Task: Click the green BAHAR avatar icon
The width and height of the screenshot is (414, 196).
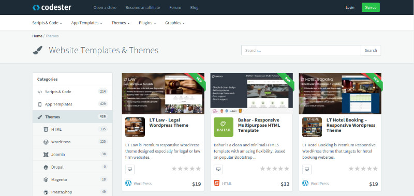Action: [x=224, y=127]
